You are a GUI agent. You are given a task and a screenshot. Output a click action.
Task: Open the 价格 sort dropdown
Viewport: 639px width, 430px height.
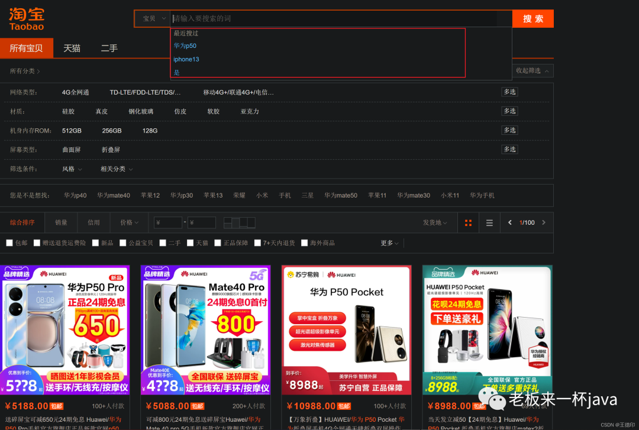129,222
